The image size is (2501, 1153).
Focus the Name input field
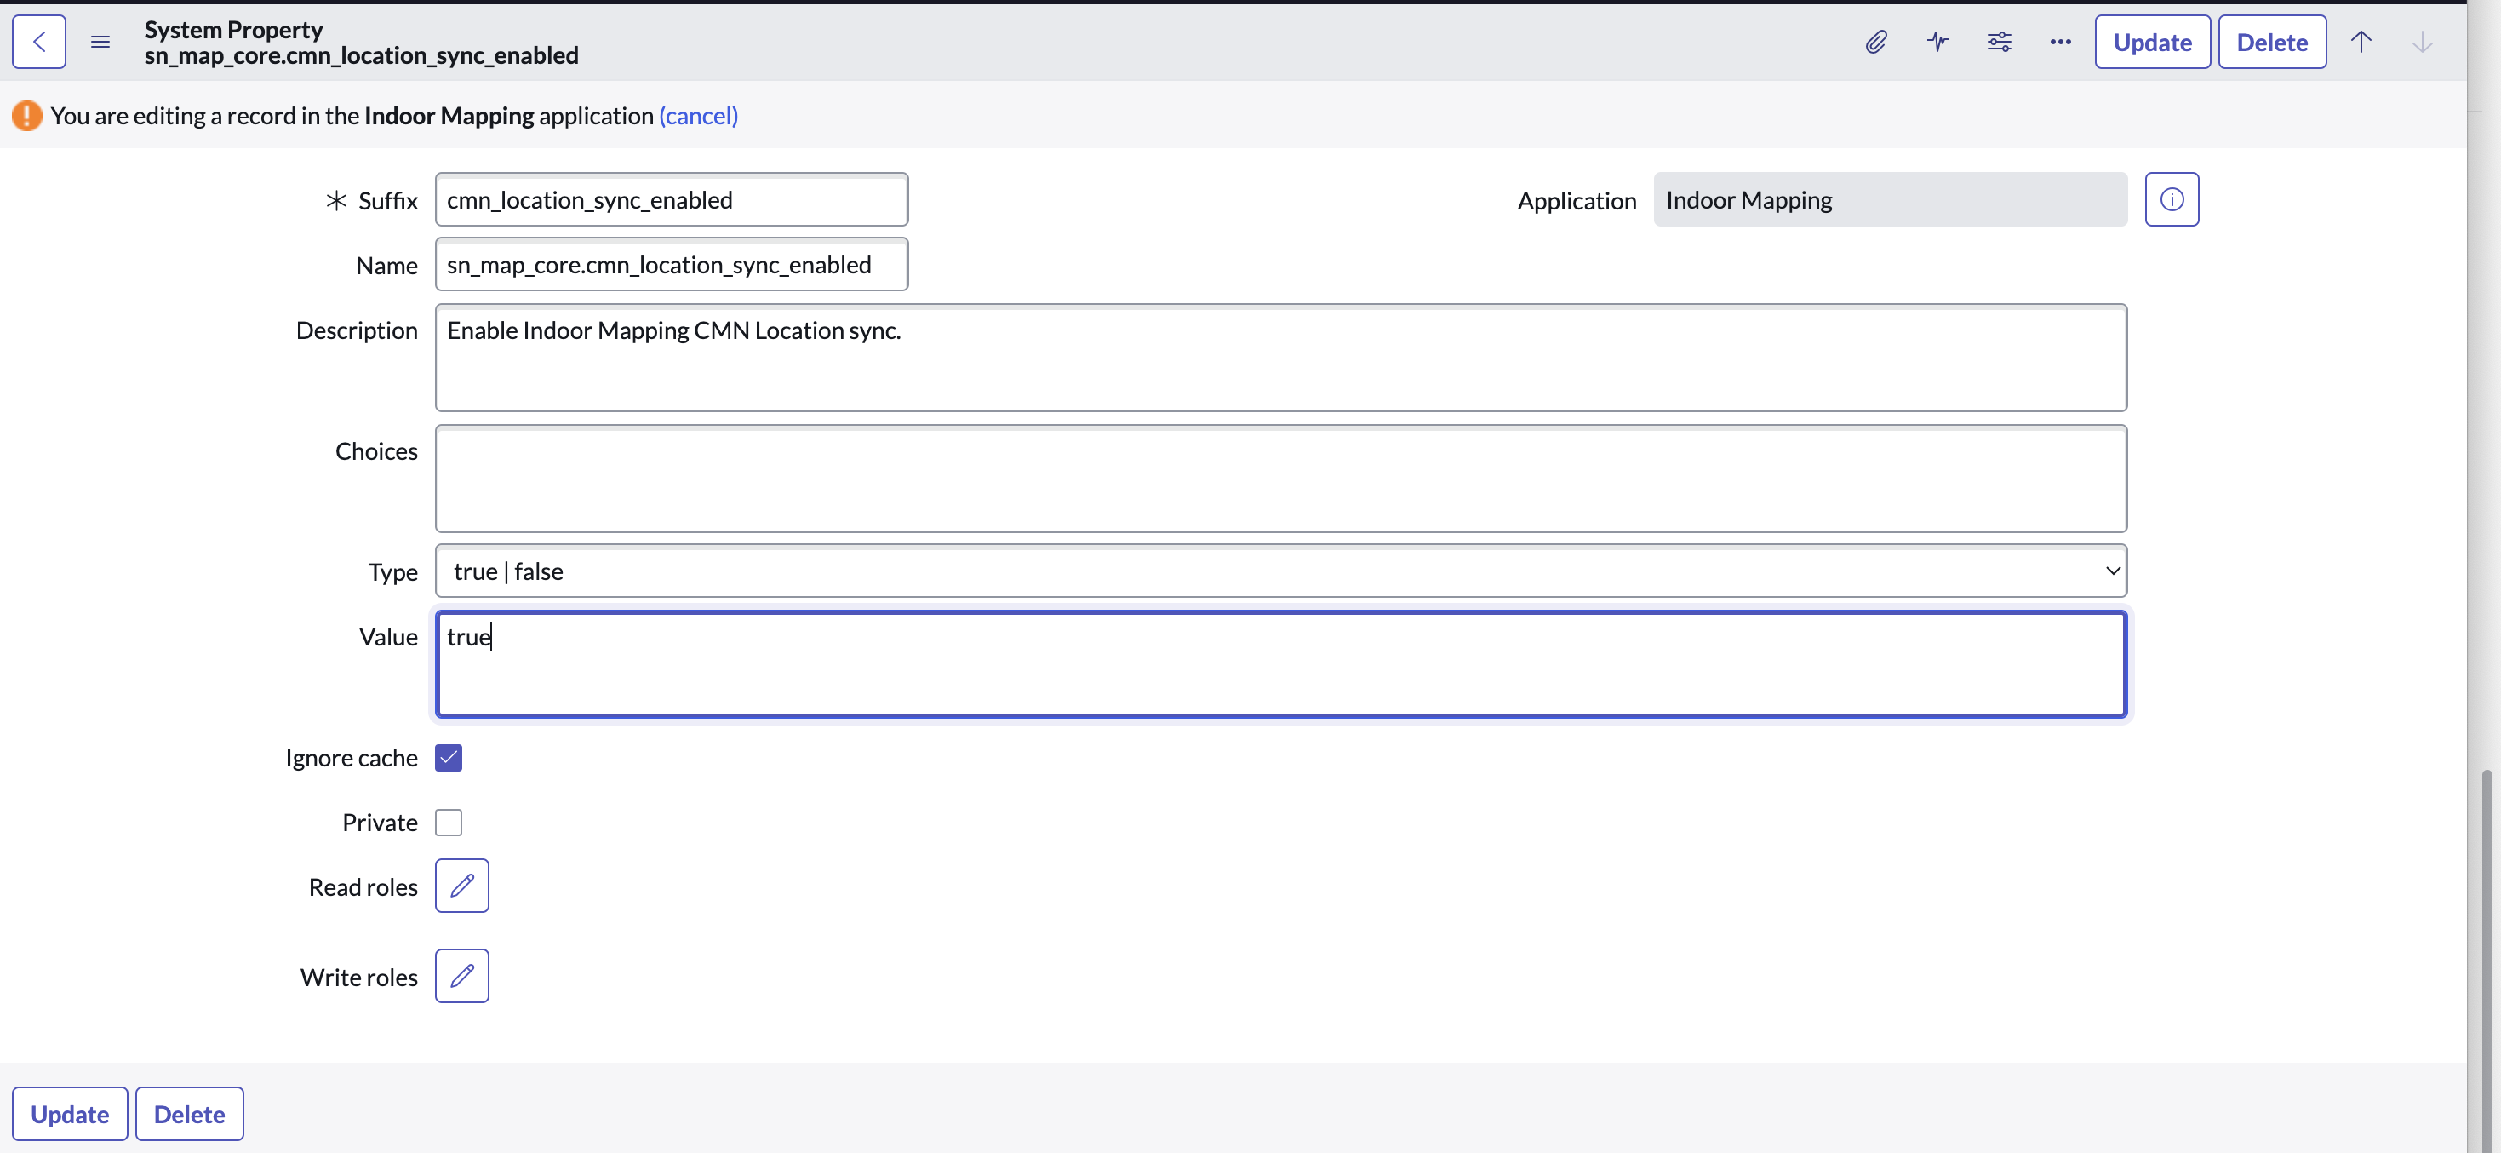click(672, 264)
